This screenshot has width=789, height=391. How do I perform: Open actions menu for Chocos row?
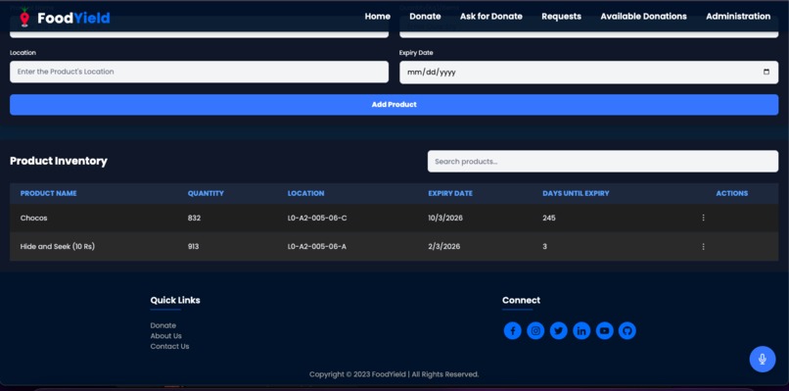703,218
